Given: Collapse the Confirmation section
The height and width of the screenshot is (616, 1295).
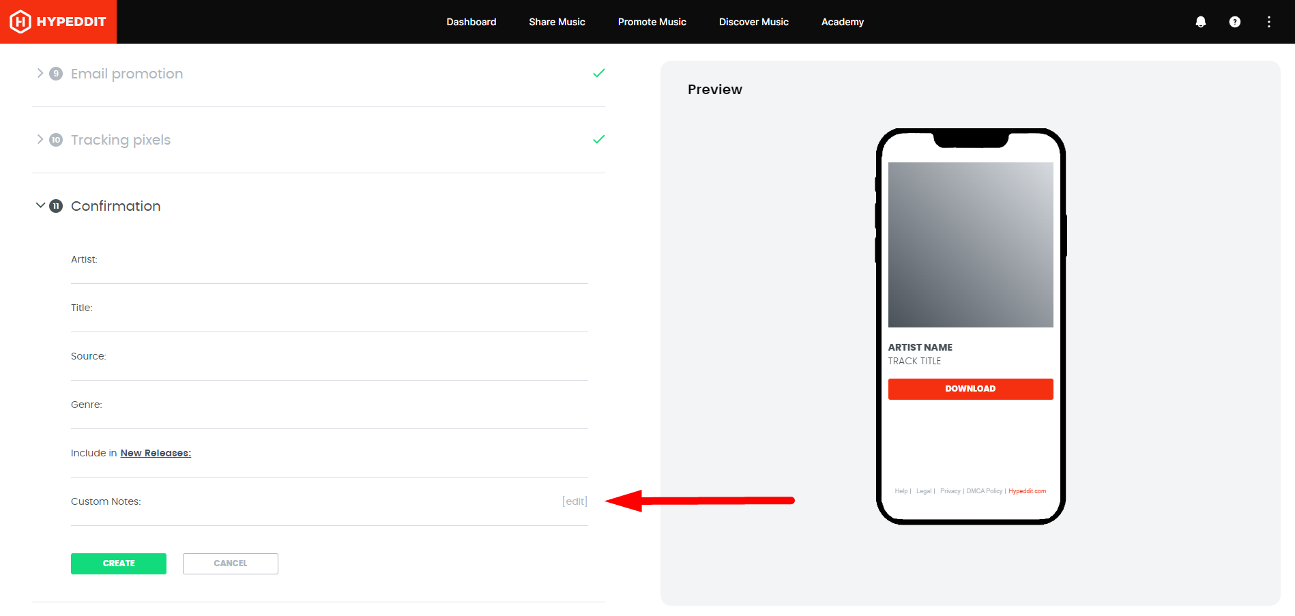Looking at the screenshot, I should pos(40,205).
